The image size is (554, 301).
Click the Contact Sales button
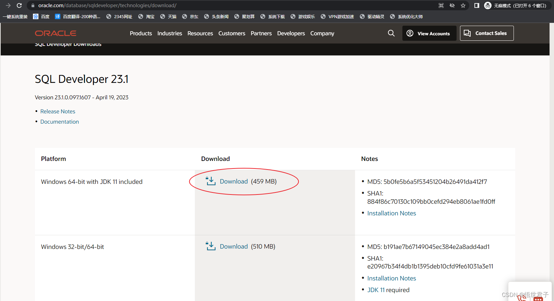487,33
